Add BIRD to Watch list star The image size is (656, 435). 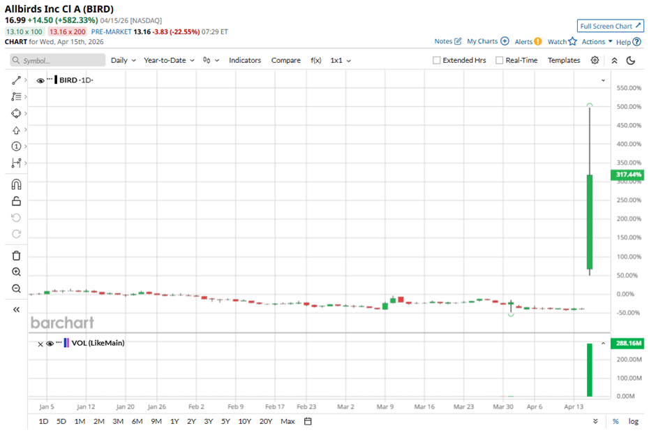click(572, 41)
